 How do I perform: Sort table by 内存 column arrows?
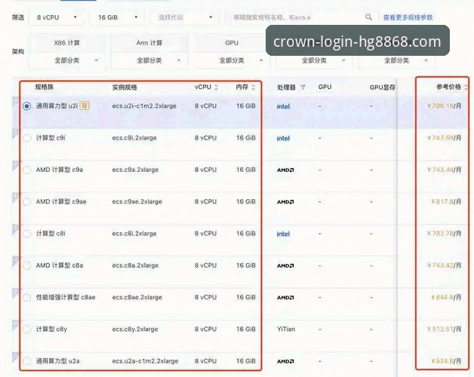[254, 87]
